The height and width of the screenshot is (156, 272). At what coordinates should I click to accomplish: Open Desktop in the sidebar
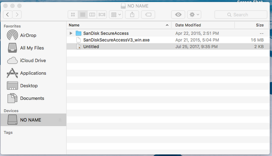click(x=33, y=85)
